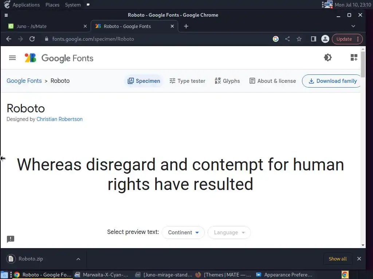Image resolution: width=373 pixels, height=279 pixels.
Task: Click the Google Fonts logo
Action: (59, 58)
